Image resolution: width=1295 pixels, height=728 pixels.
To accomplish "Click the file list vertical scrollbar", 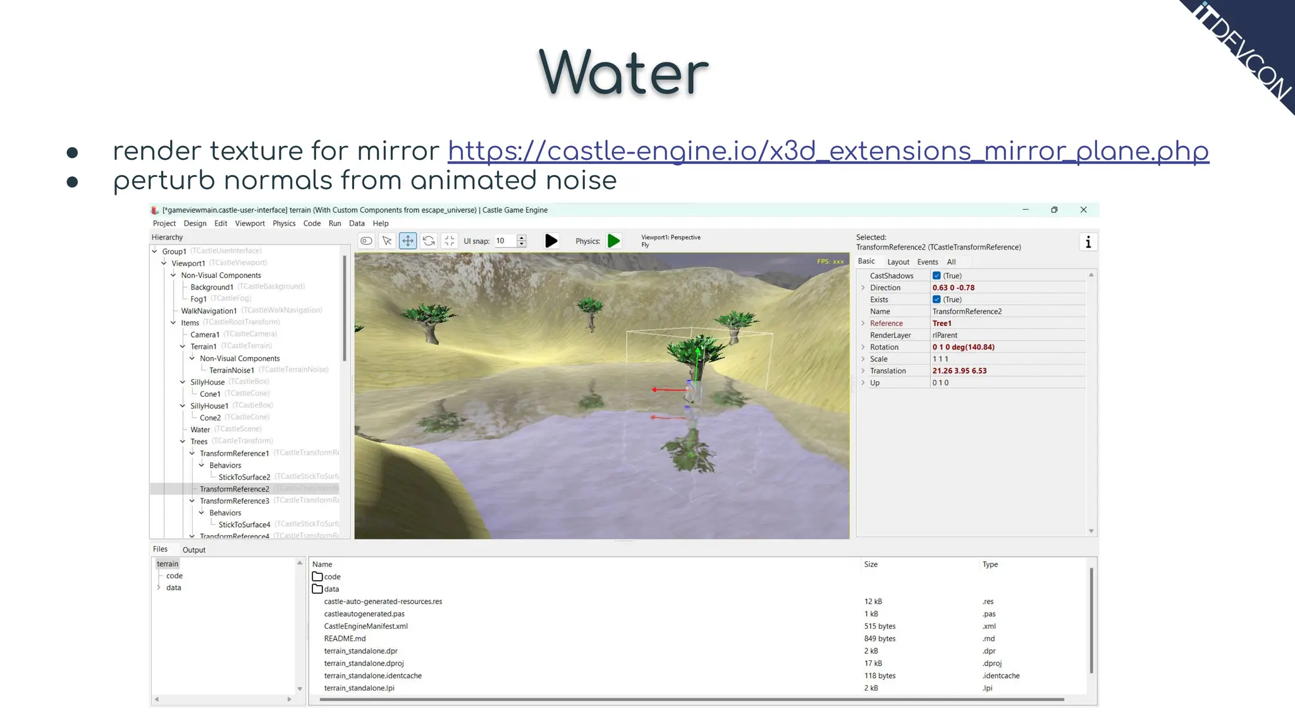I will pyautogui.click(x=1091, y=620).
